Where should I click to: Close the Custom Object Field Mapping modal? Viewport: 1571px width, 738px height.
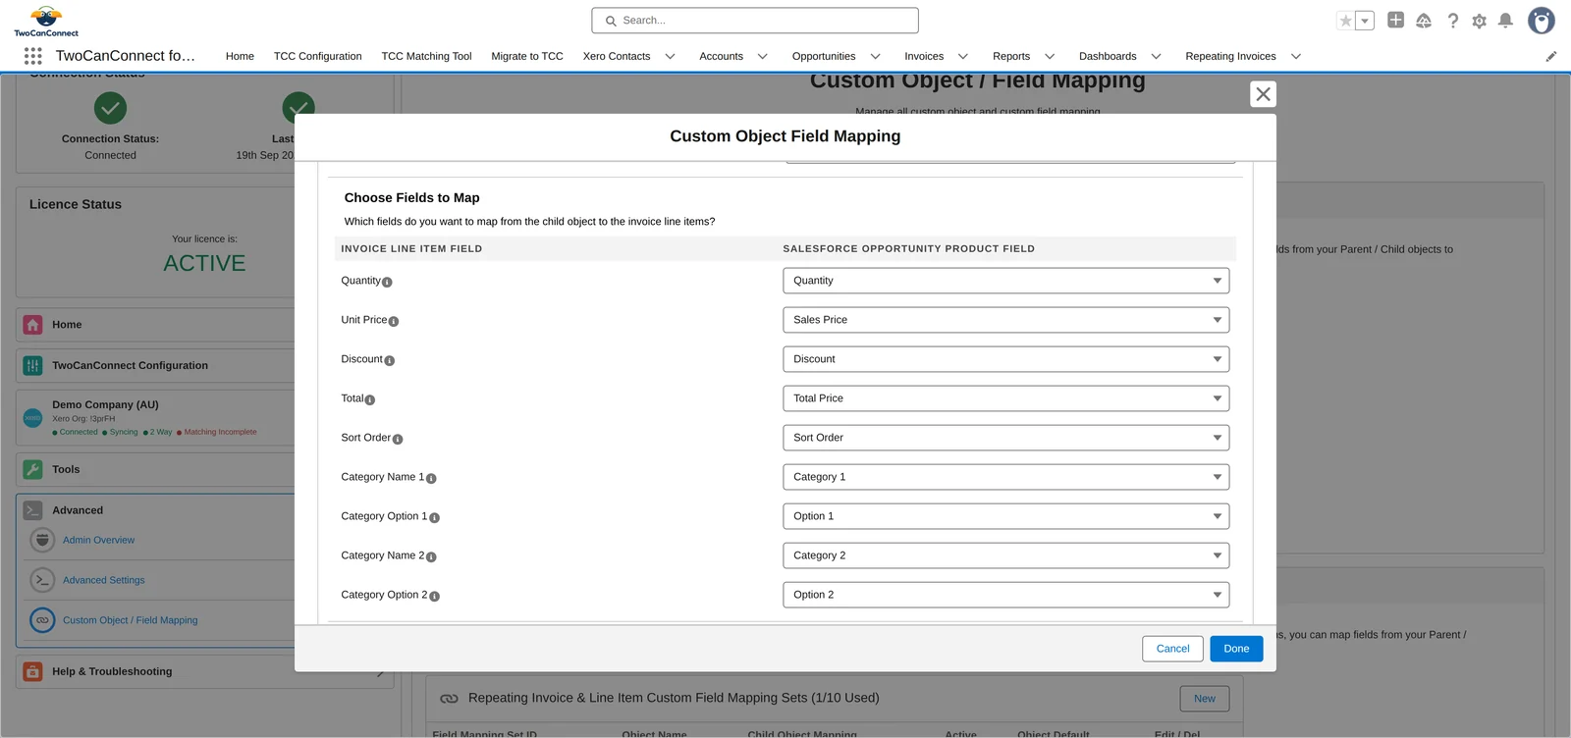pyautogui.click(x=1264, y=94)
